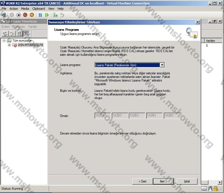Screen dimensions: 224x193
Task: Click the padlock status icon
Action: pyautogui.click(x=216, y=189)
